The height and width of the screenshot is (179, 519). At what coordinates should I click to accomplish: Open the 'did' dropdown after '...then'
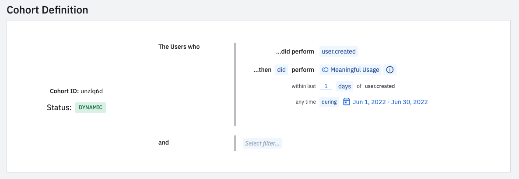pos(281,70)
